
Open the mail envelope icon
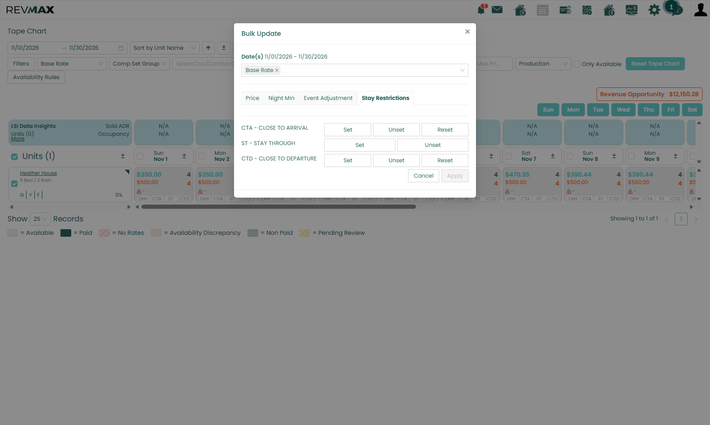pos(497,9)
